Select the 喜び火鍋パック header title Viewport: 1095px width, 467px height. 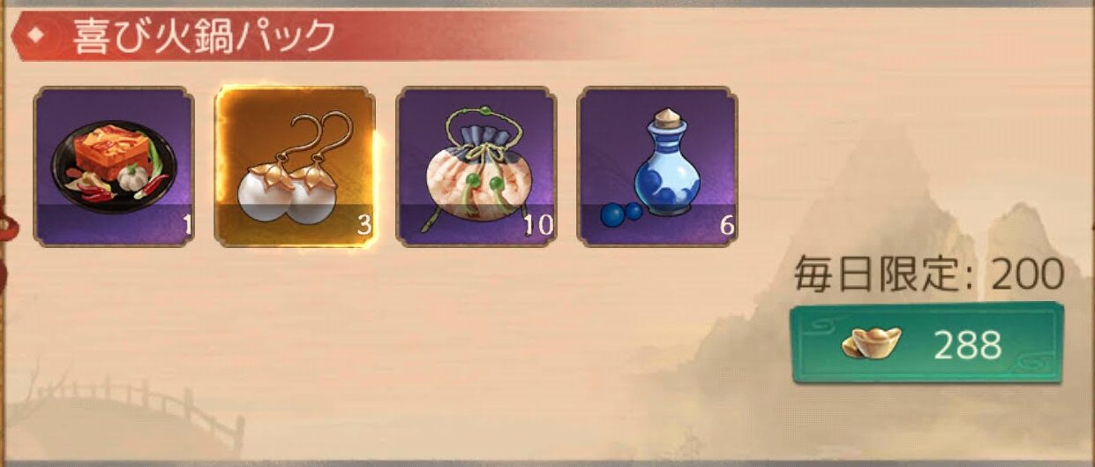pyautogui.click(x=204, y=36)
